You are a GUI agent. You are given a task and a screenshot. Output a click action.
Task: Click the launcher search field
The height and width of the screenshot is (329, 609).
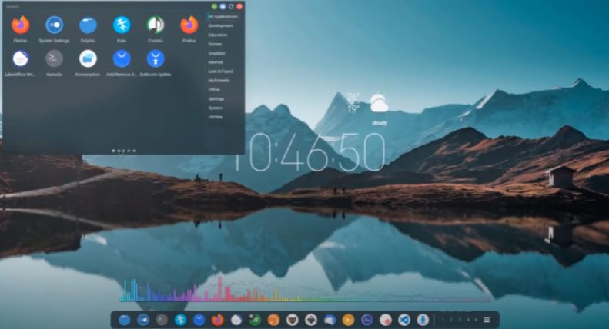pos(100,6)
